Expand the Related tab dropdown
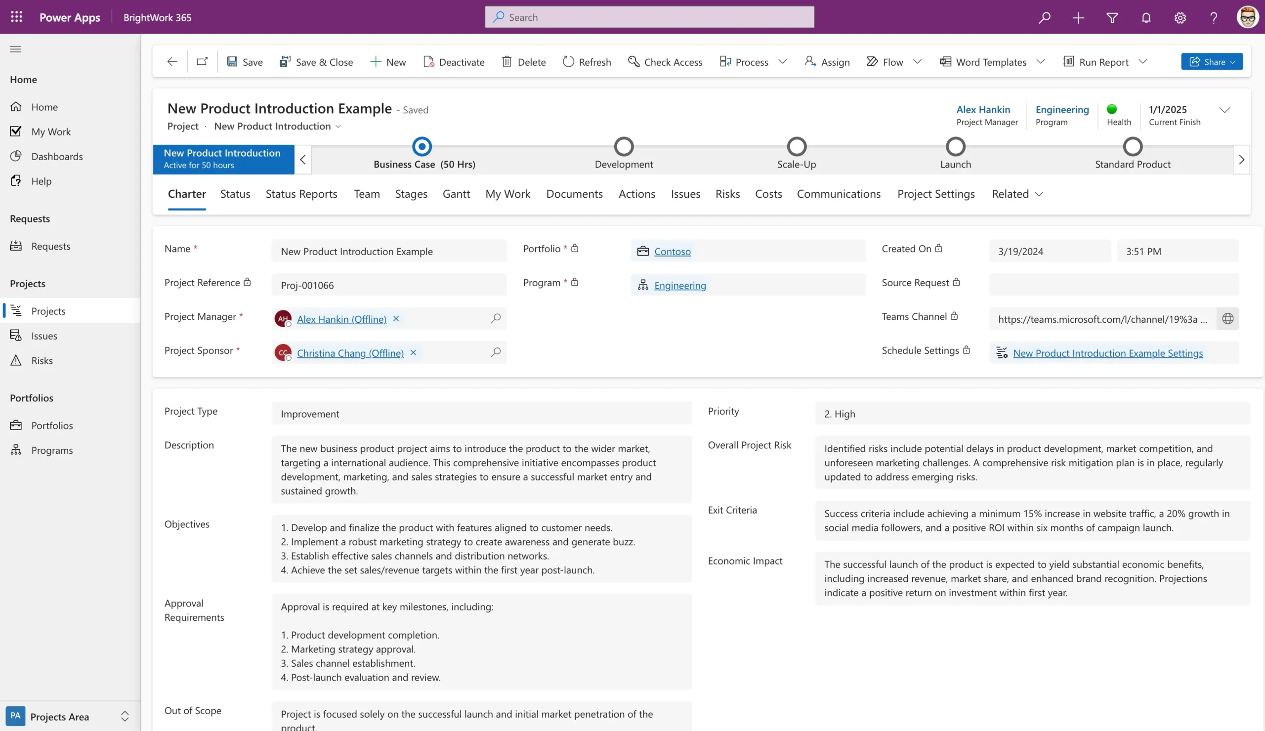Screen dimensions: 1265x731 (1039, 194)
